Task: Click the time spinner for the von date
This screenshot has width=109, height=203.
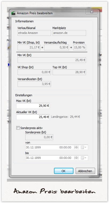Action: 76,147
